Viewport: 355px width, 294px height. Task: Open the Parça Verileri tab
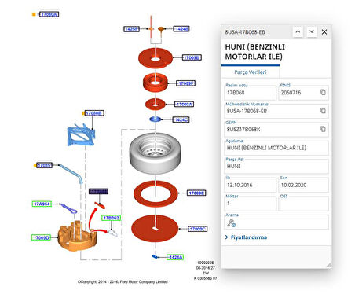251,72
